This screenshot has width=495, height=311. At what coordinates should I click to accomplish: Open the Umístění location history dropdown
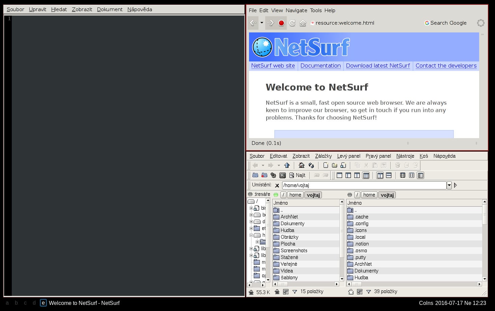(x=449, y=185)
